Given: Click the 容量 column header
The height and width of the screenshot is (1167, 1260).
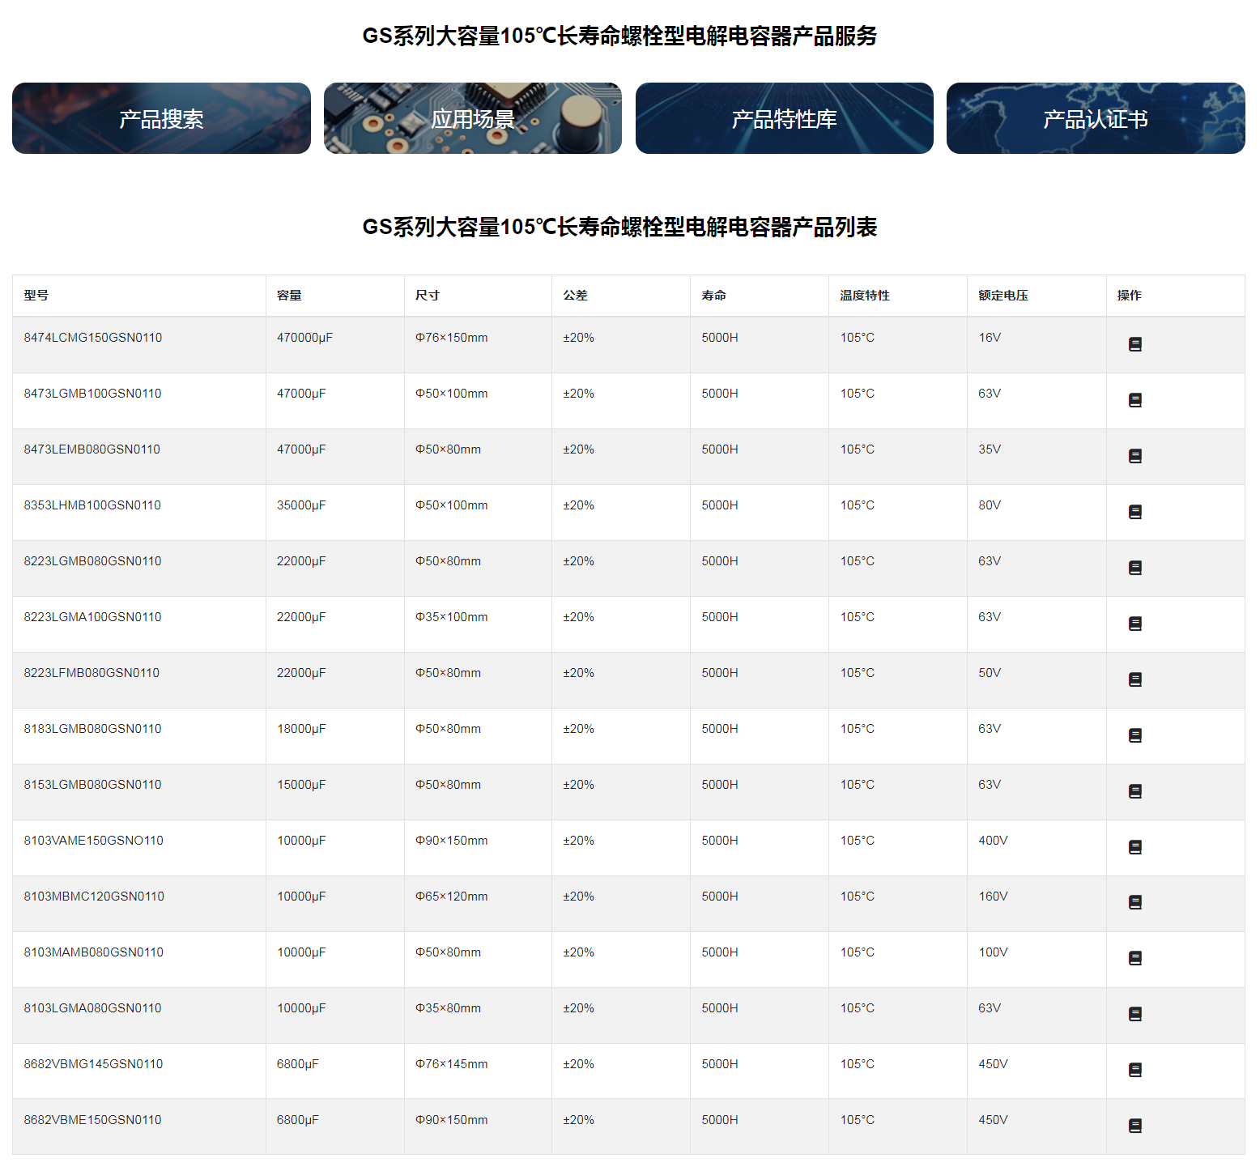Looking at the screenshot, I should pyautogui.click(x=289, y=296).
